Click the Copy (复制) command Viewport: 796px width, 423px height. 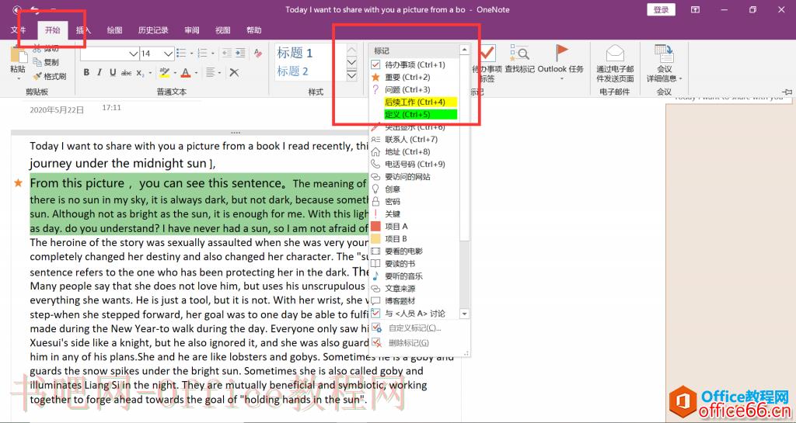tap(46, 62)
